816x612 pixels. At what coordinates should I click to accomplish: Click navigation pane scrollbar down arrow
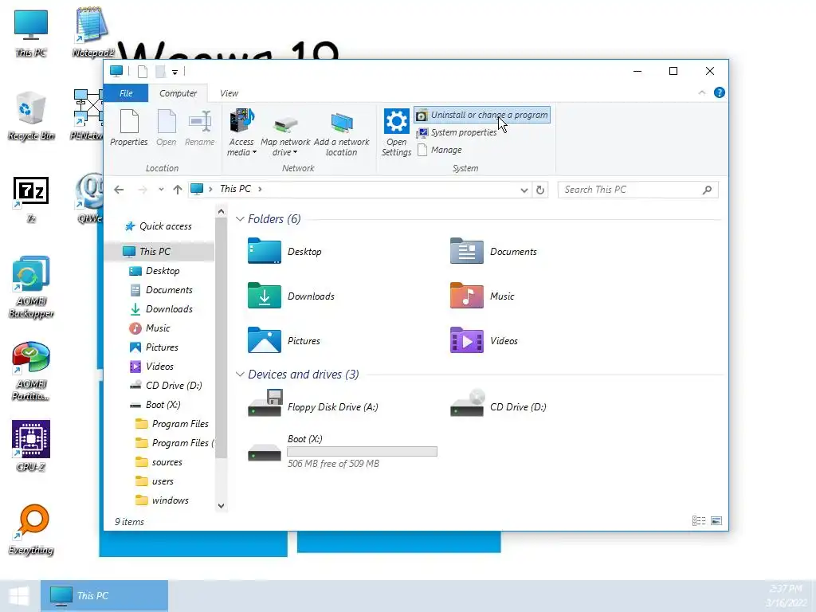point(221,506)
